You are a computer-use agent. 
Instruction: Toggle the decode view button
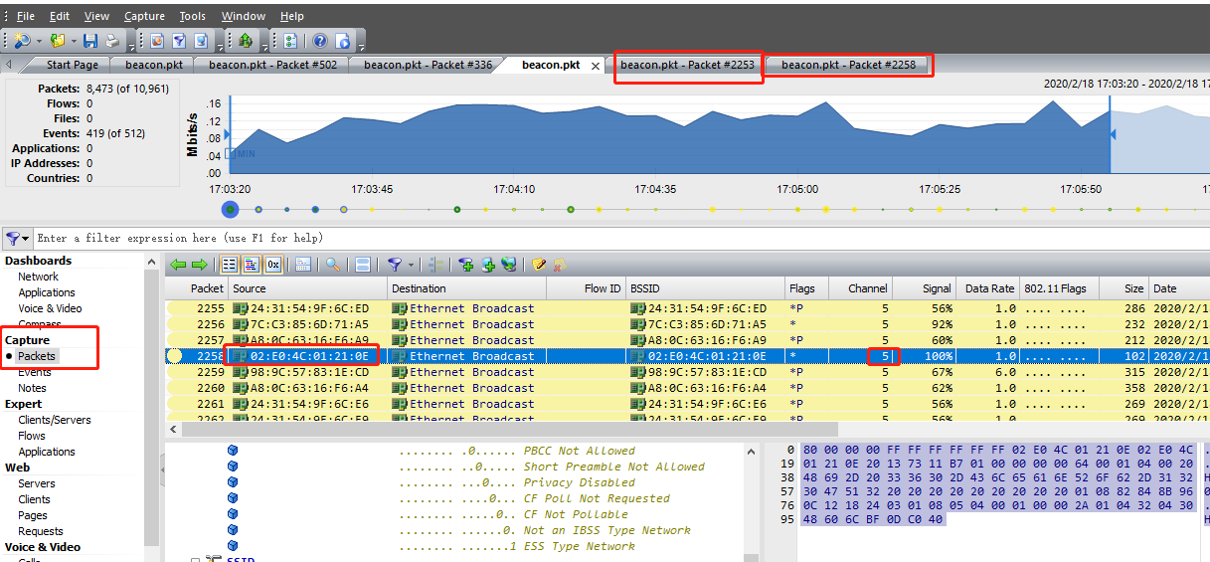click(x=251, y=265)
